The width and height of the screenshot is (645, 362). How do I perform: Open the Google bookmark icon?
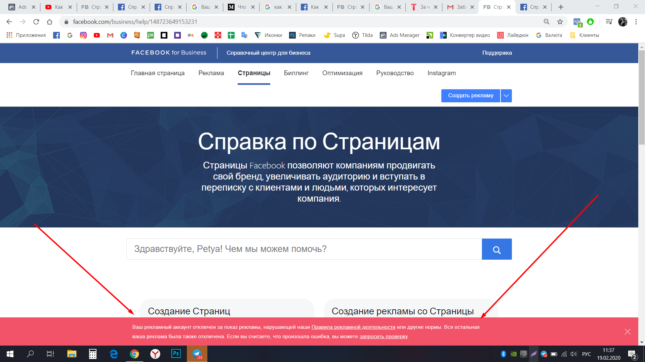70,35
